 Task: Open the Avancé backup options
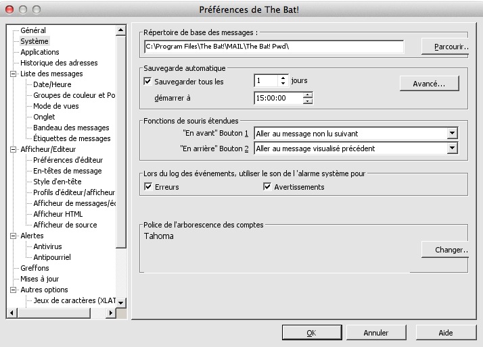point(429,84)
